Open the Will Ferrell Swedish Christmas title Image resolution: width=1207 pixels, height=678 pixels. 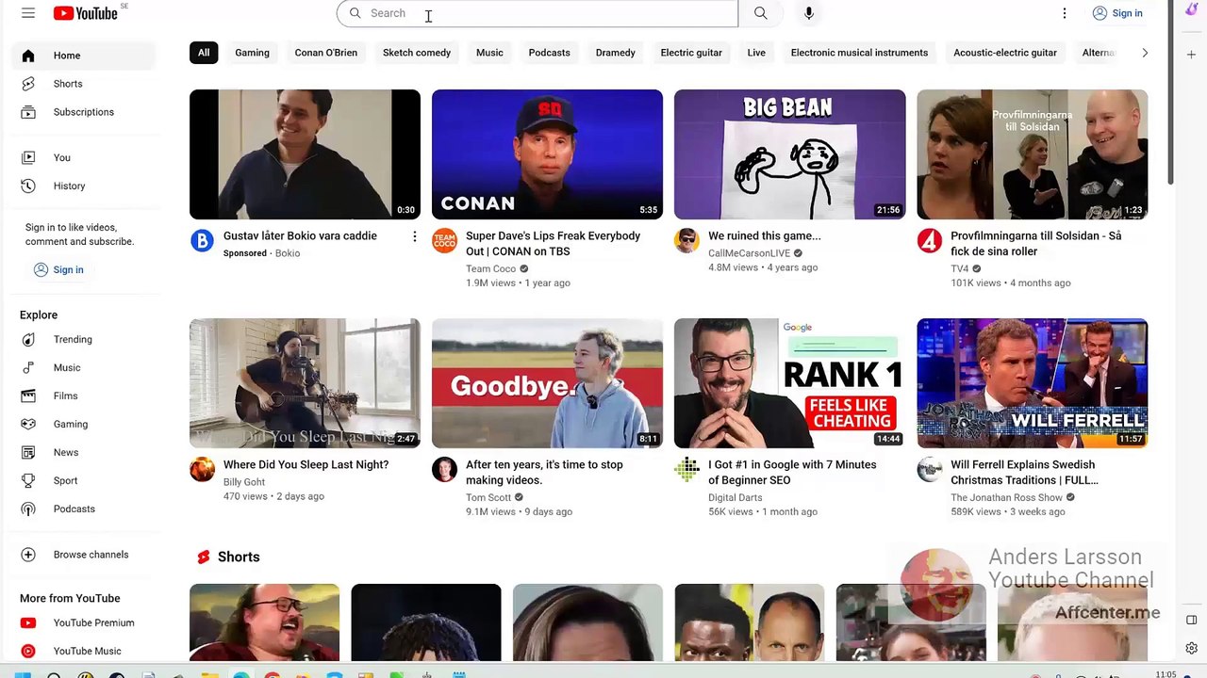point(1024,473)
